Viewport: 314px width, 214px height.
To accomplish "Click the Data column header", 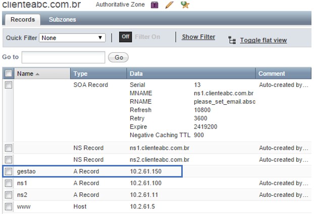I will click(x=191, y=74).
